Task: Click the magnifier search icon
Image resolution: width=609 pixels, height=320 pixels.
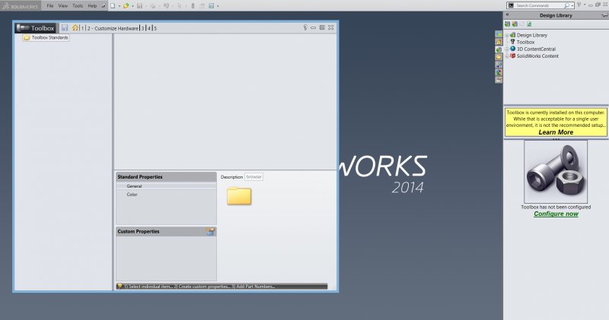Action: 566,5
